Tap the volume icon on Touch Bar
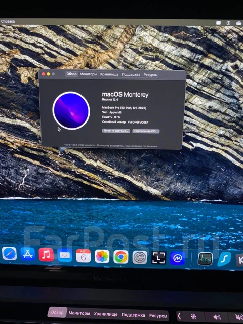243x324 pixels. [217, 317]
